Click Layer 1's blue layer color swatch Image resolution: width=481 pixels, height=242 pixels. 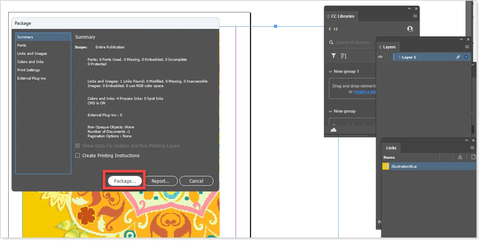click(466, 57)
